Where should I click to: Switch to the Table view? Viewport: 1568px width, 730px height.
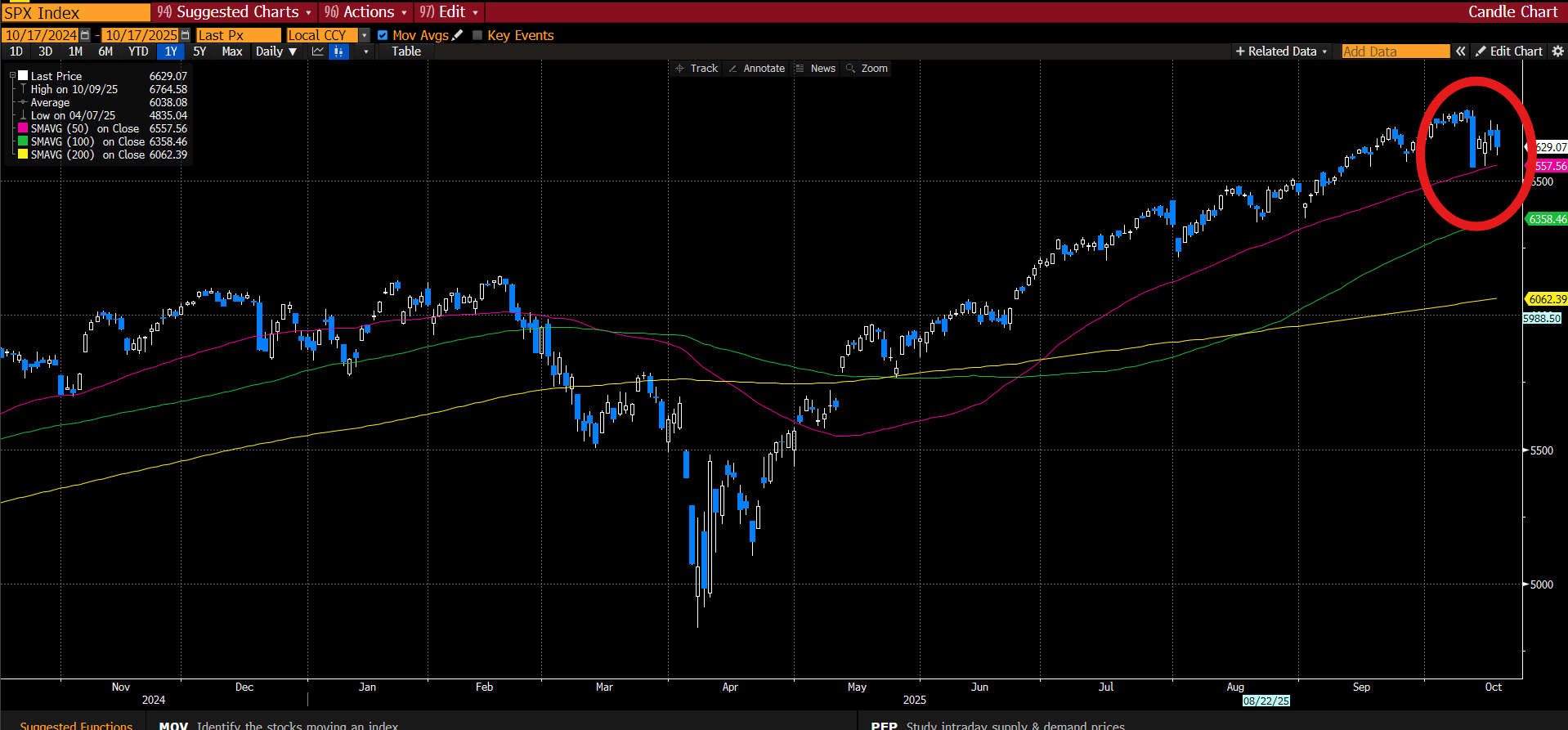point(406,52)
